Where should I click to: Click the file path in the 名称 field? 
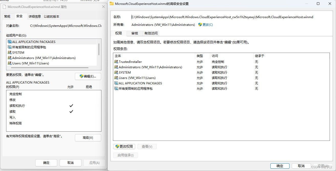[222, 17]
